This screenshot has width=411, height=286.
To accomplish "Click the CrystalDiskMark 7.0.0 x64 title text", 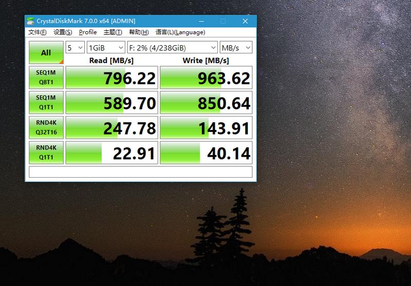I will (x=86, y=21).
